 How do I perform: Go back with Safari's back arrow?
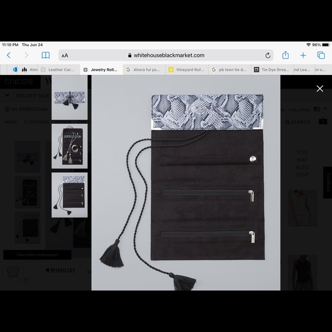[9, 56]
